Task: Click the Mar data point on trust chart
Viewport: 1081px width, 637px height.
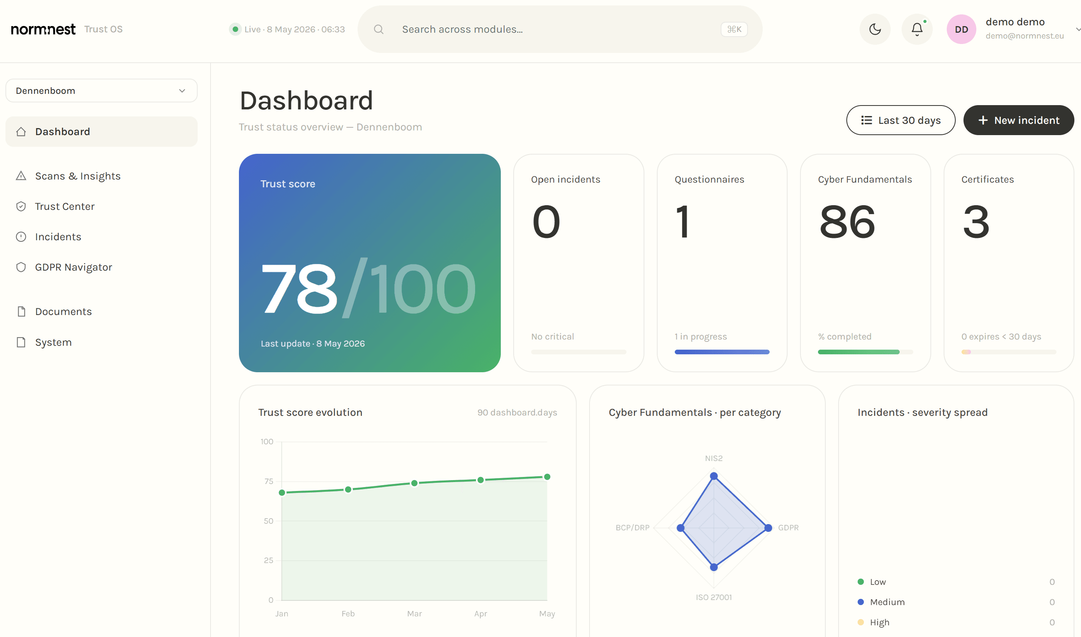Action: [x=414, y=483]
